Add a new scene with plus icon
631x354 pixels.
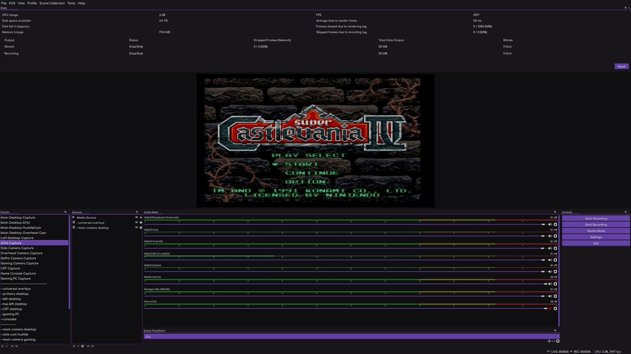click(x=2, y=346)
